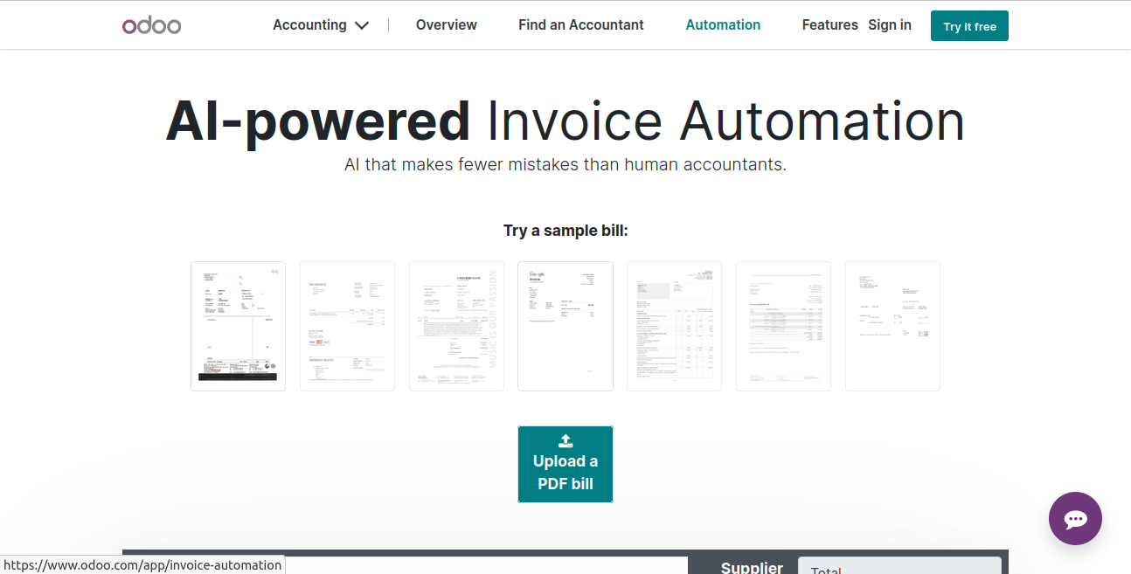Image resolution: width=1131 pixels, height=574 pixels.
Task: Open the fifth sample bill thumbnail
Action: [x=674, y=326]
